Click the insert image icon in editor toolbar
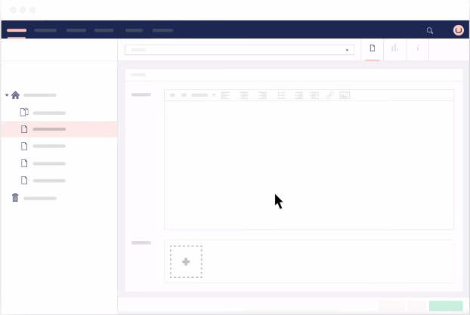This screenshot has height=315, width=470. (345, 95)
